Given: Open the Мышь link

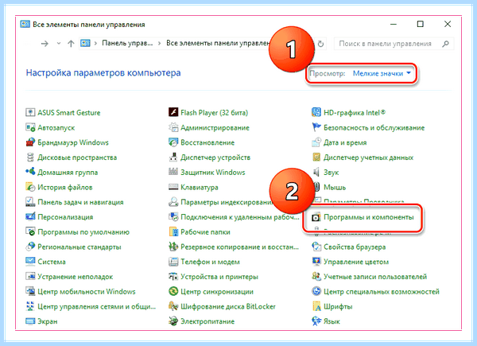Looking at the screenshot, I should [335, 187].
